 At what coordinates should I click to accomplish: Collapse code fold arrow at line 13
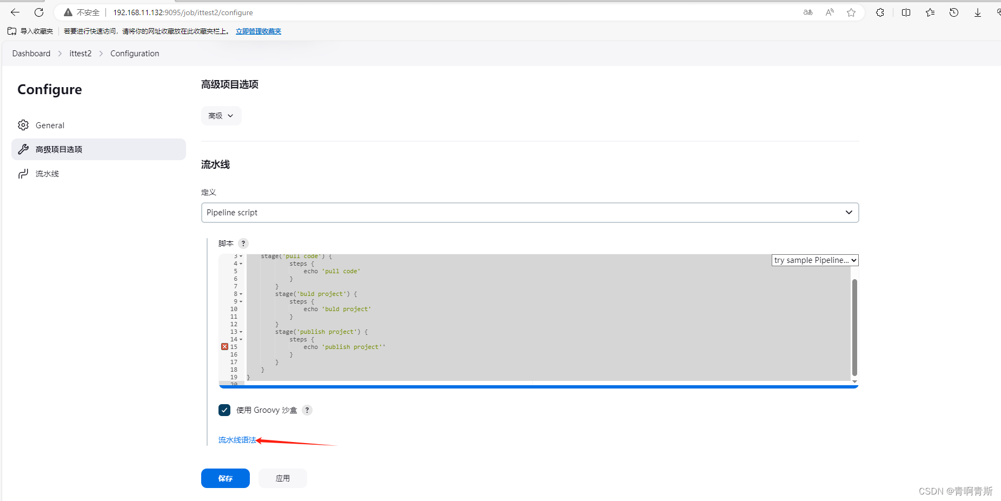click(x=241, y=332)
